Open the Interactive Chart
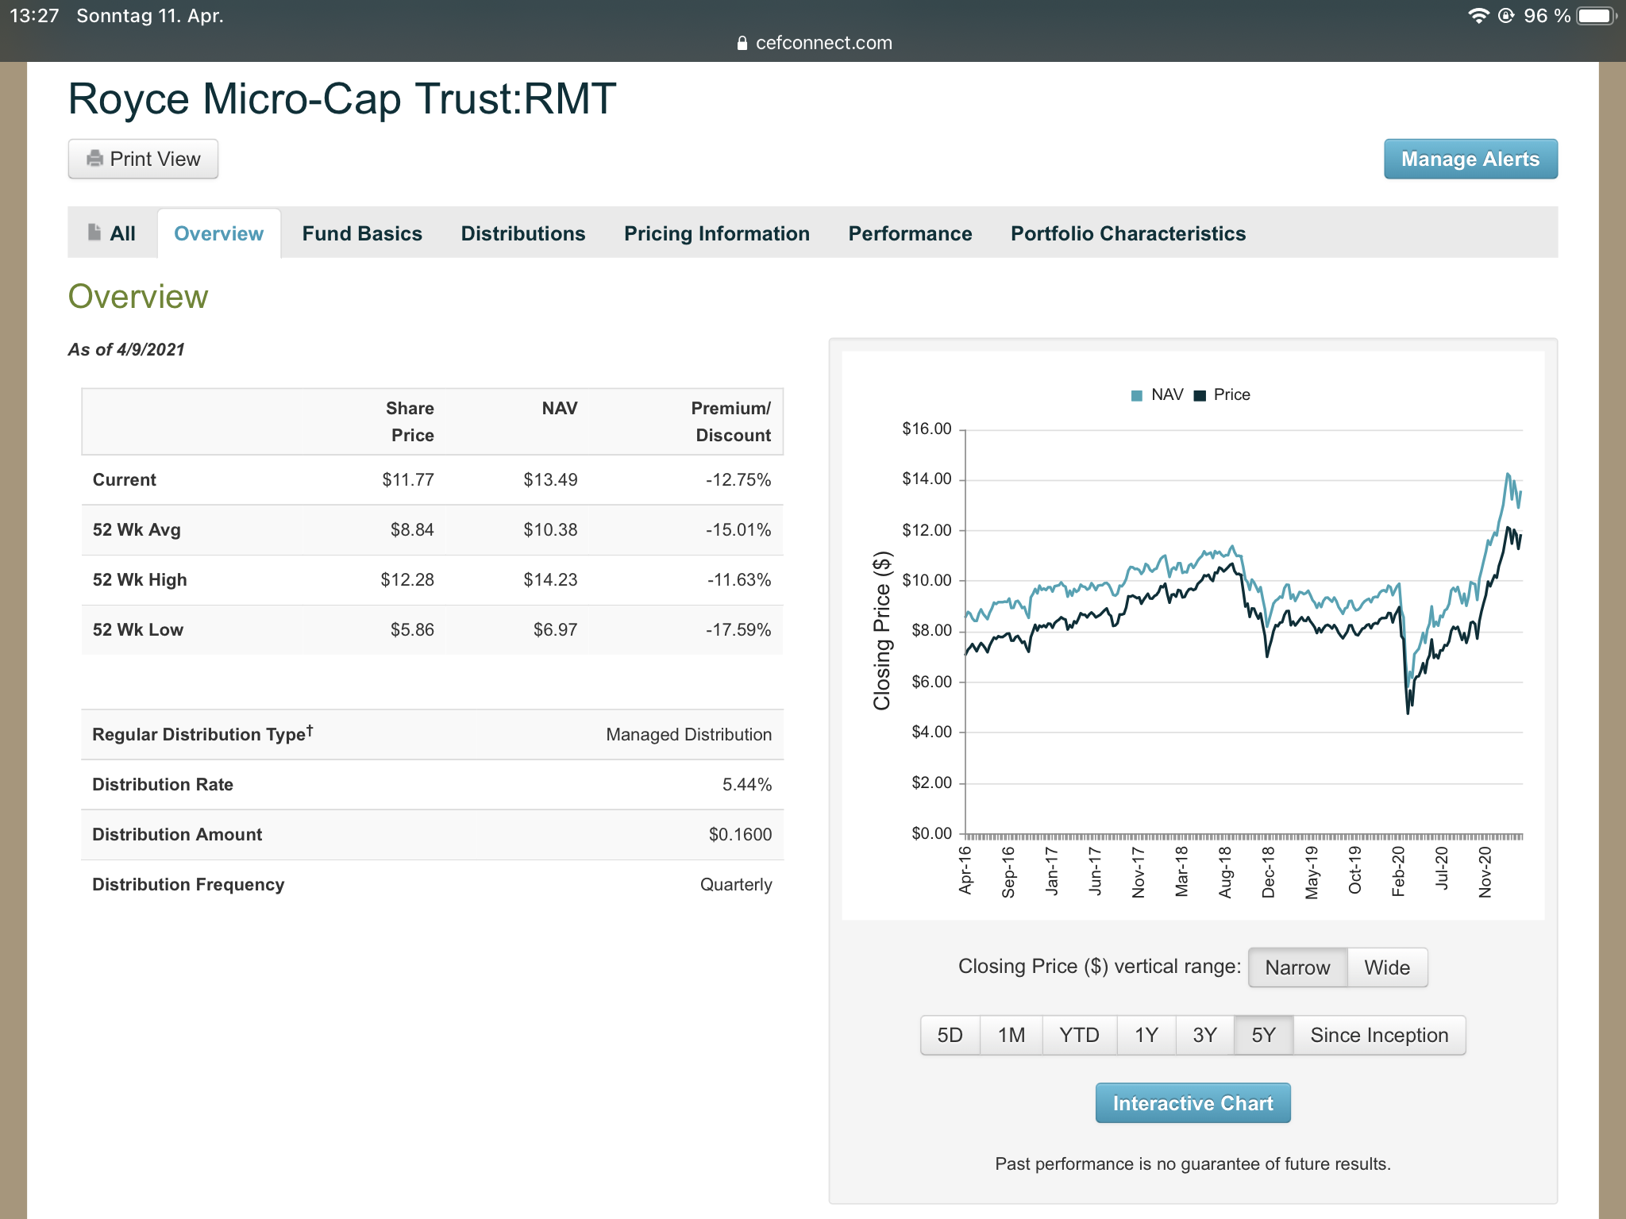Screen dimensions: 1626x1219 click(1193, 1103)
